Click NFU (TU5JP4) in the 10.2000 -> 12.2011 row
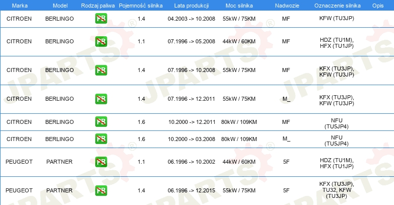The image size is (394, 205). [x=337, y=123]
